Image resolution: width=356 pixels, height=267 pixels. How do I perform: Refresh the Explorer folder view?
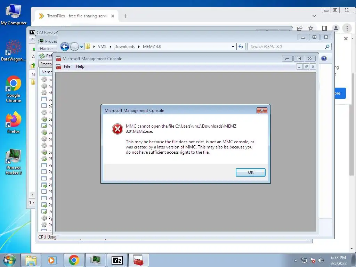click(241, 47)
